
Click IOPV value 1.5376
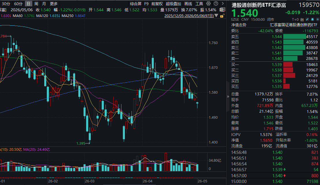[x=266, y=135]
